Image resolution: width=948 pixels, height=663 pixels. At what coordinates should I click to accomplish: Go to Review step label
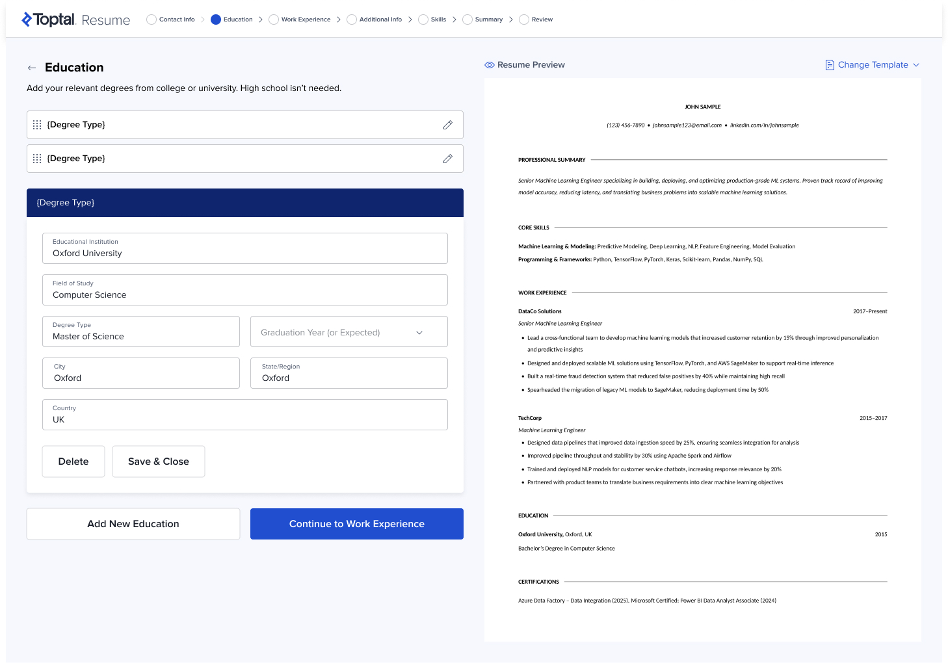click(x=542, y=19)
